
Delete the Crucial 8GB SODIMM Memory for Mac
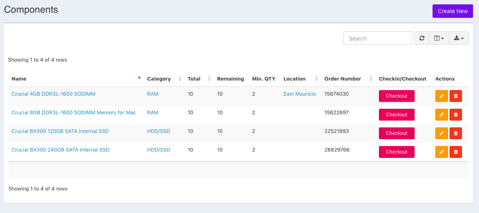coord(456,114)
